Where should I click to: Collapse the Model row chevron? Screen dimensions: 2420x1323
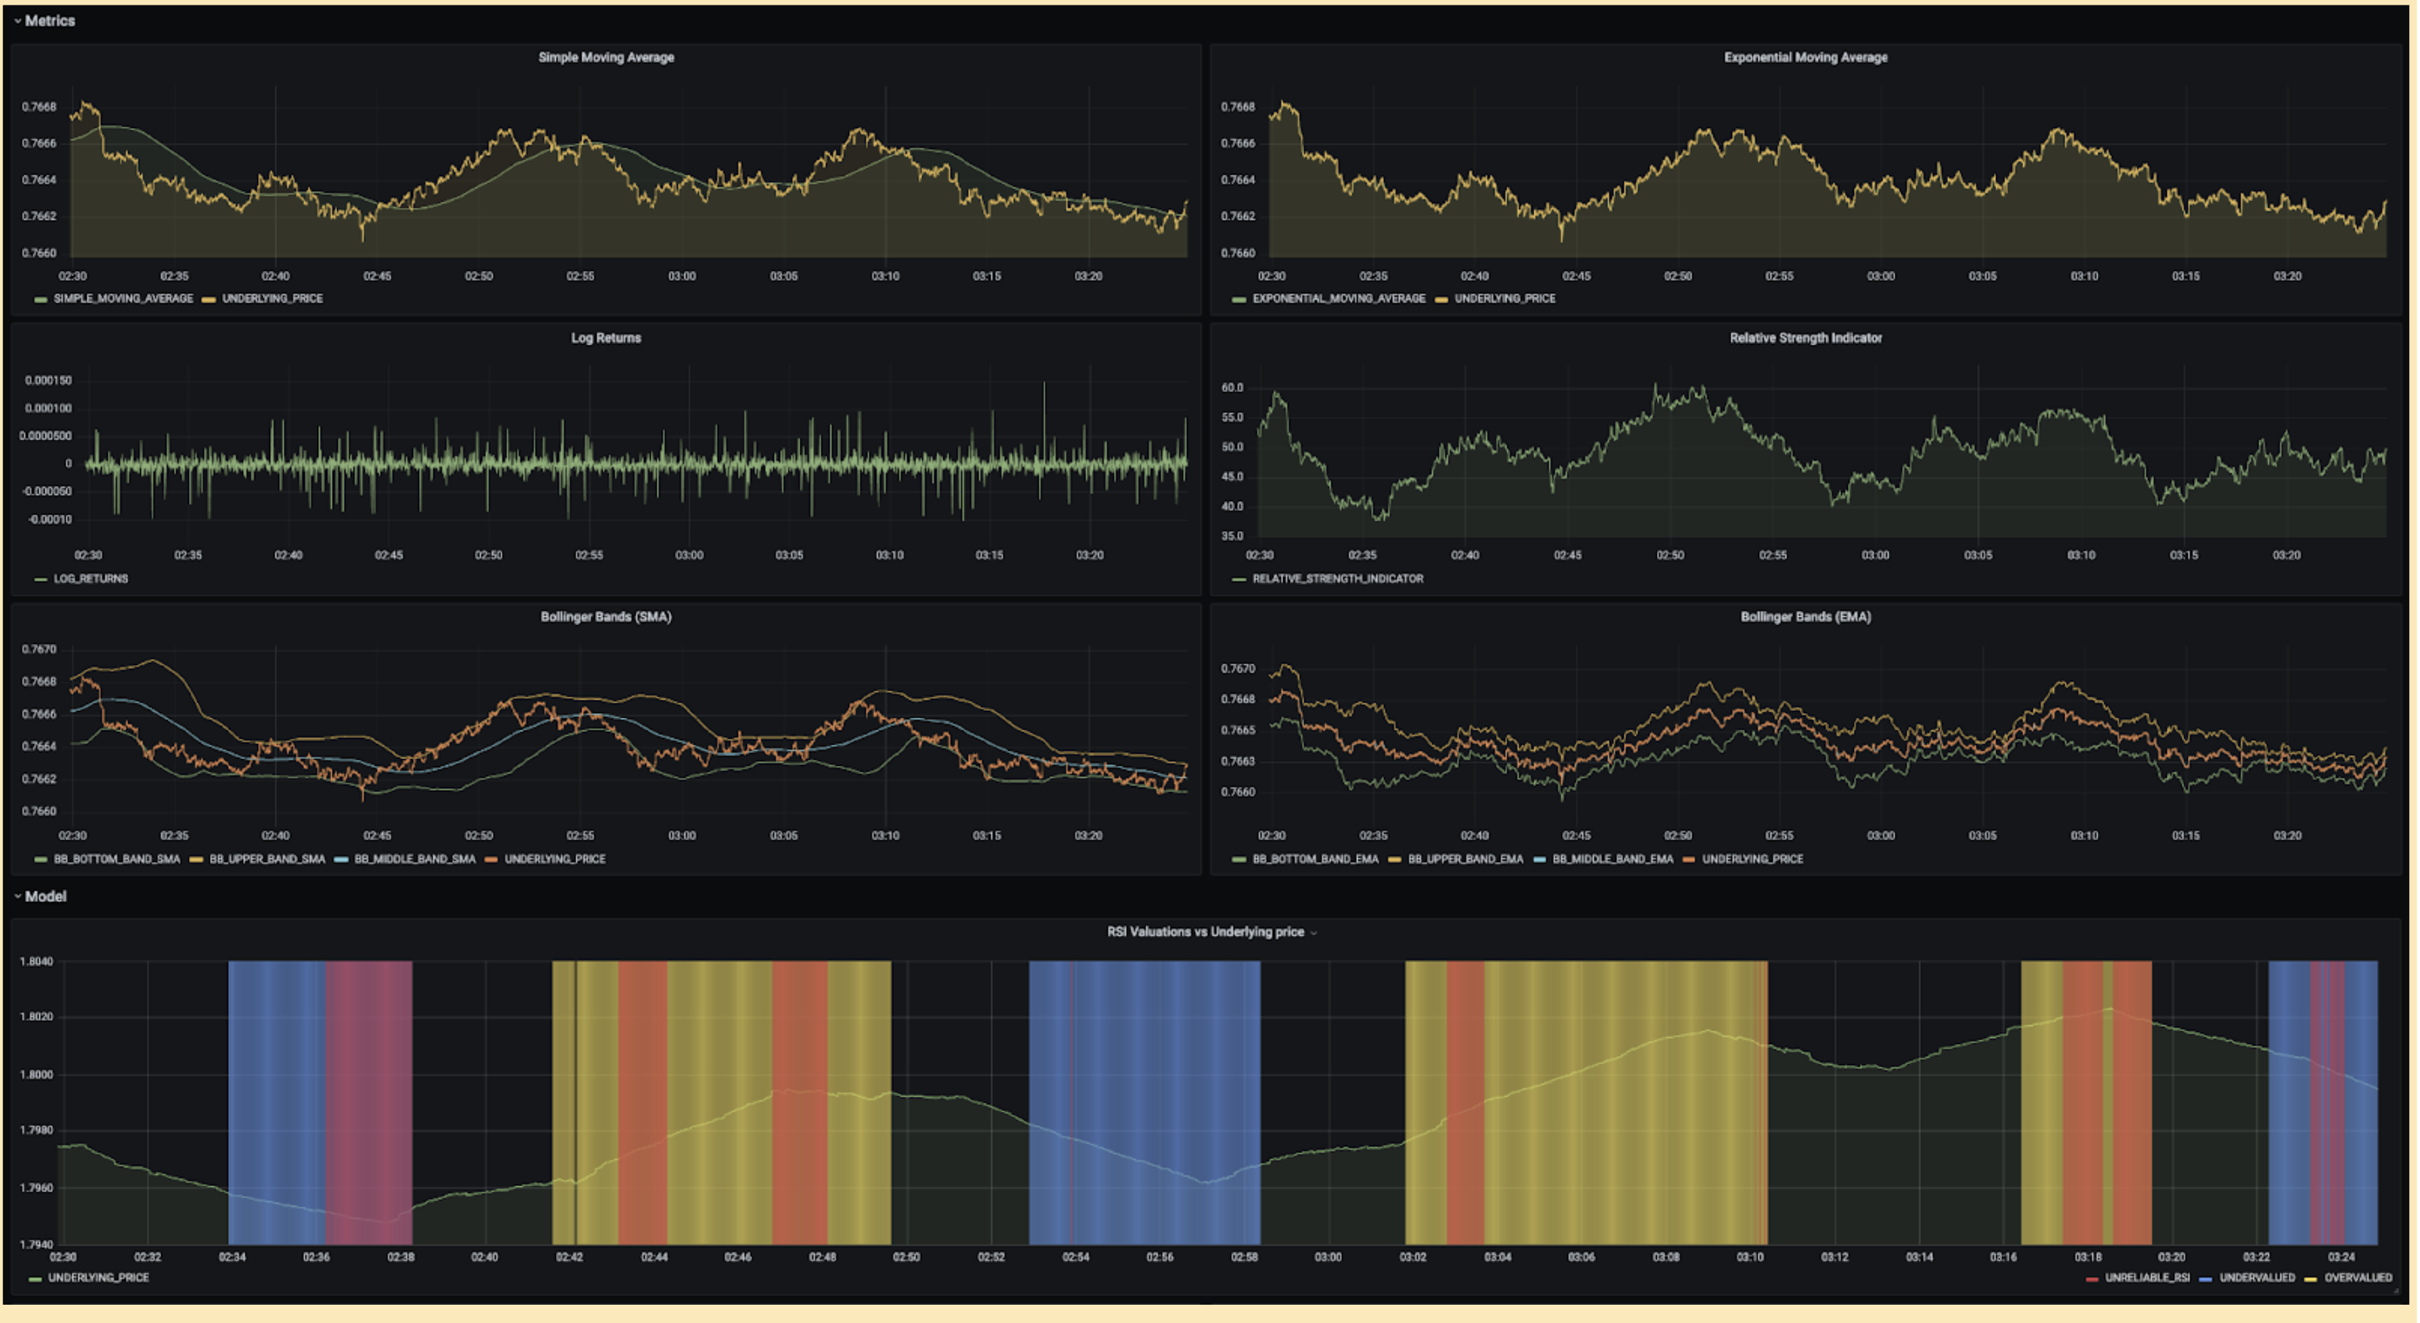tap(17, 896)
